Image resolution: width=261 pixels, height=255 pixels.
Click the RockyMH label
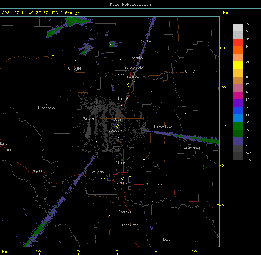click(x=74, y=69)
